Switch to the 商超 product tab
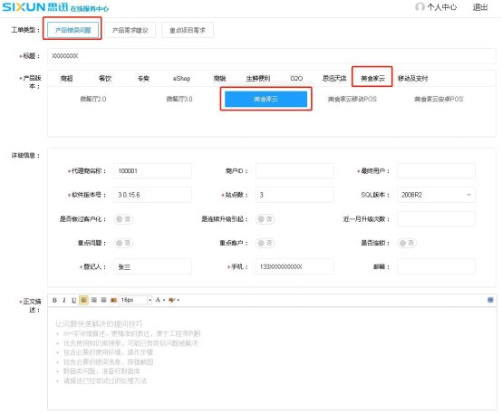 point(66,79)
